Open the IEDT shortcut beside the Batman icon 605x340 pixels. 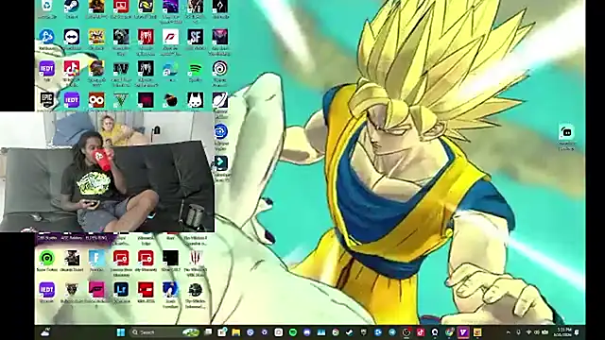point(46,290)
